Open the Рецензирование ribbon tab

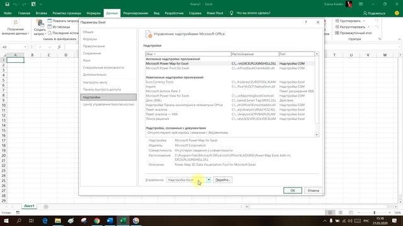coord(135,13)
